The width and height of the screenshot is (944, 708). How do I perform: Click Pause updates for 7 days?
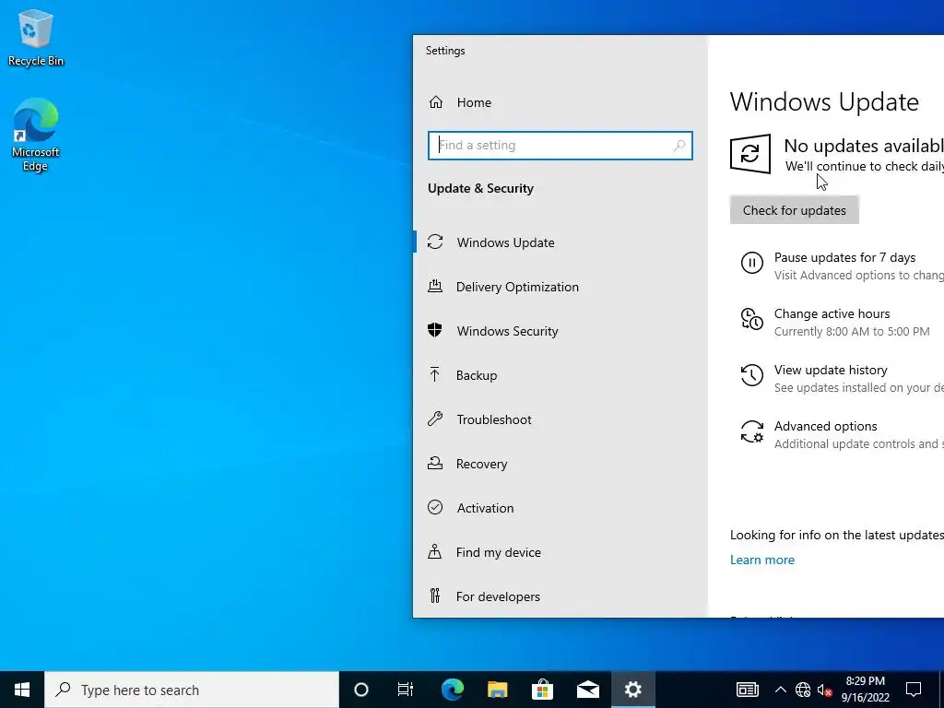[x=844, y=258]
